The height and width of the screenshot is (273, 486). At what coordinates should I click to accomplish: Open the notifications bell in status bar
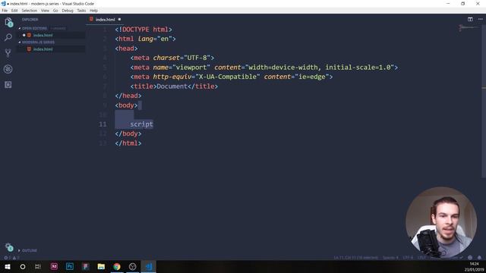pyautogui.click(x=479, y=258)
